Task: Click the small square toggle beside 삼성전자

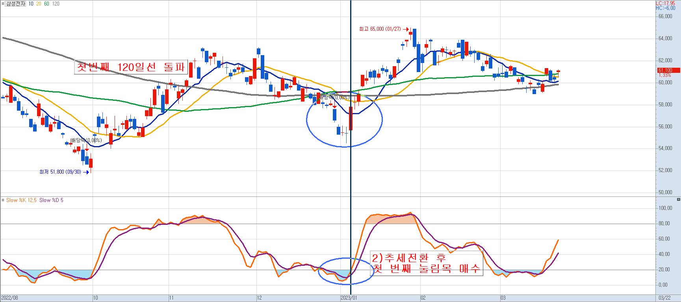Action: click(x=3, y=3)
